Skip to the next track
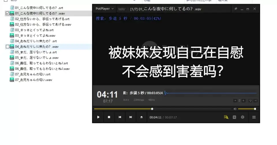Viewport: 277px width, 145px height. 130,117
